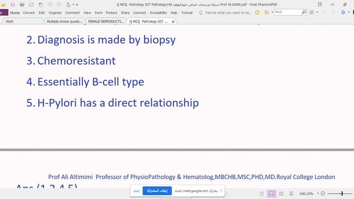
Task: Click the search settings gear icon
Action: [311, 12]
